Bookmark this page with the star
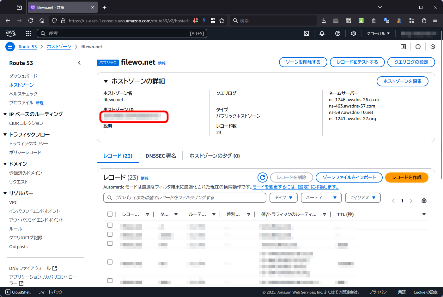 pos(222,20)
